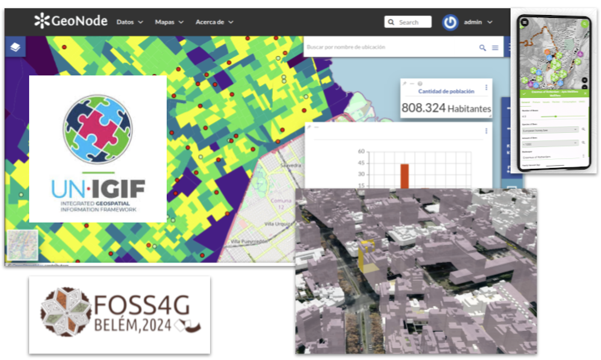Confirm with checkmark in phone green header
Screen dimensions: 601x360
click(x=524, y=93)
